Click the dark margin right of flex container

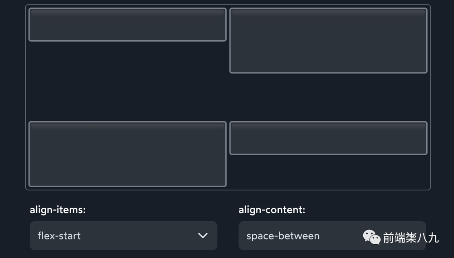coord(442,96)
